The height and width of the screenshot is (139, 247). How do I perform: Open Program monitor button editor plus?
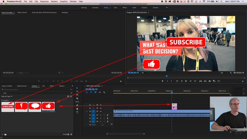(x=243, y=81)
